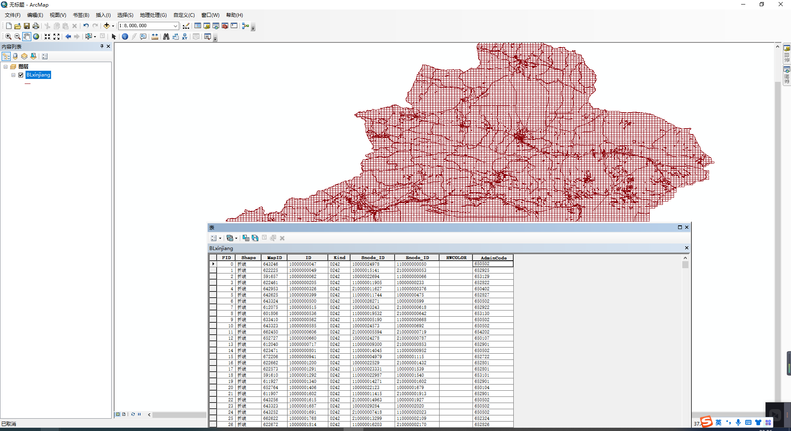
Task: Unpin the 内容列表 panel
Action: click(x=101, y=46)
